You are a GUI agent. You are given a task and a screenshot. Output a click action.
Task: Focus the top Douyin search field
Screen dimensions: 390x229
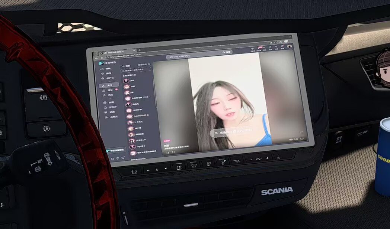click(x=194, y=56)
